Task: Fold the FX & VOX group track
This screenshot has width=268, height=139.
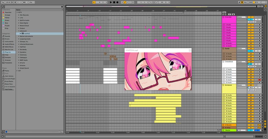Action: tap(223, 17)
